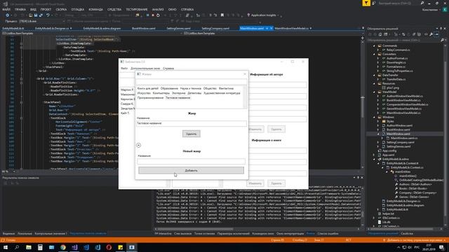Image resolution: width=449 pixels, height=252 pixels.
Task: Switch to the EntityModelLib.edmx.diagram tab
Action: [102, 28]
